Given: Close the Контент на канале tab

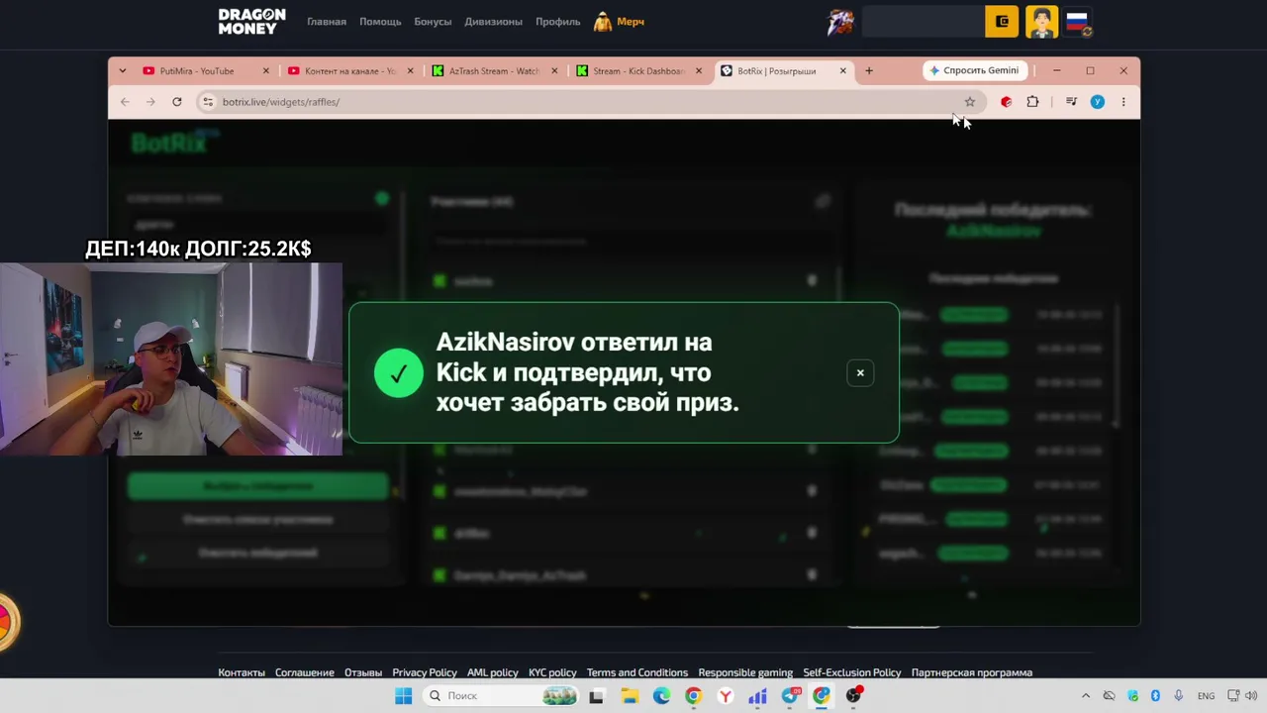Looking at the screenshot, I should (410, 71).
